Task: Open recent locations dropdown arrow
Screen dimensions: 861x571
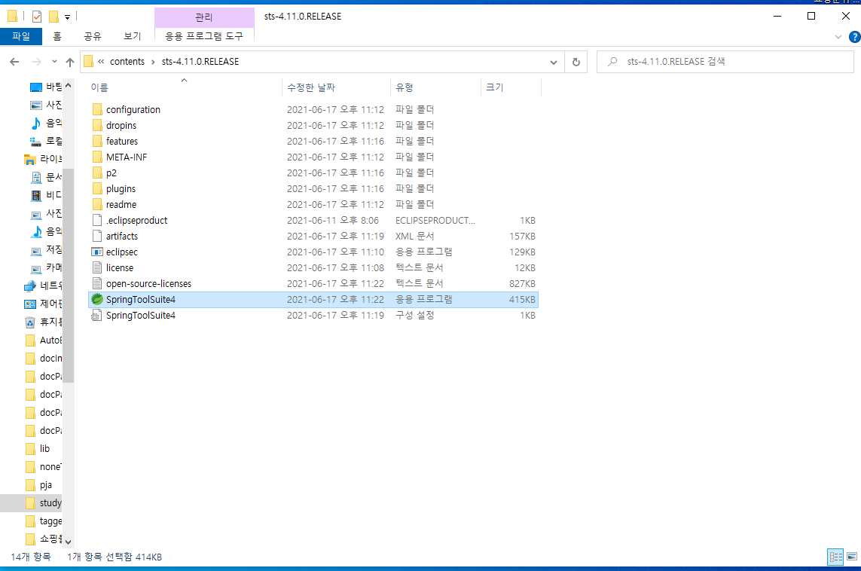Action: [54, 62]
